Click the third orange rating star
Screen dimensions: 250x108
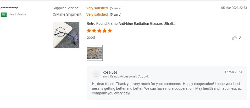tap(99, 31)
